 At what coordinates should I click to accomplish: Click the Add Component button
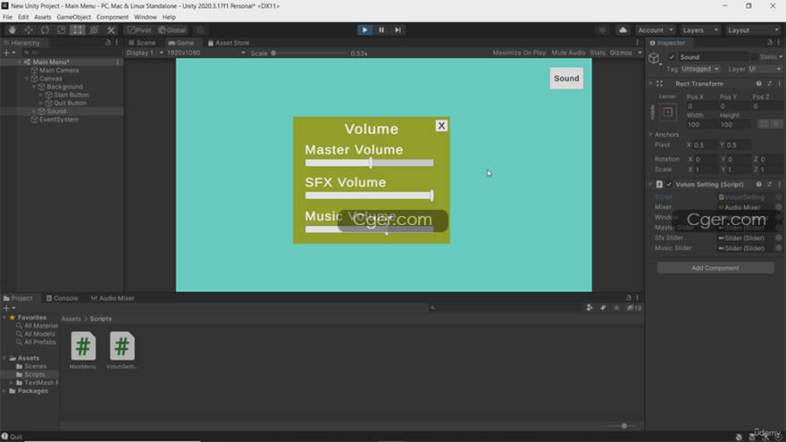[x=715, y=268]
